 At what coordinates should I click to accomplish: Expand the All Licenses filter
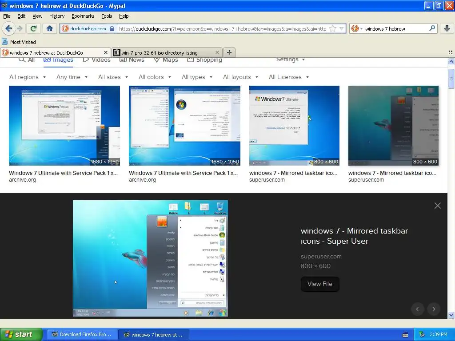coord(289,77)
